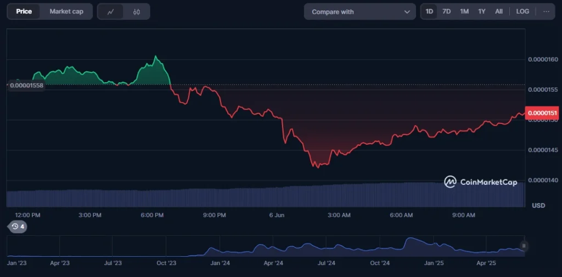Image resolution: width=562 pixels, height=277 pixels.
Task: Show the 1Y time range
Action: pos(481,12)
